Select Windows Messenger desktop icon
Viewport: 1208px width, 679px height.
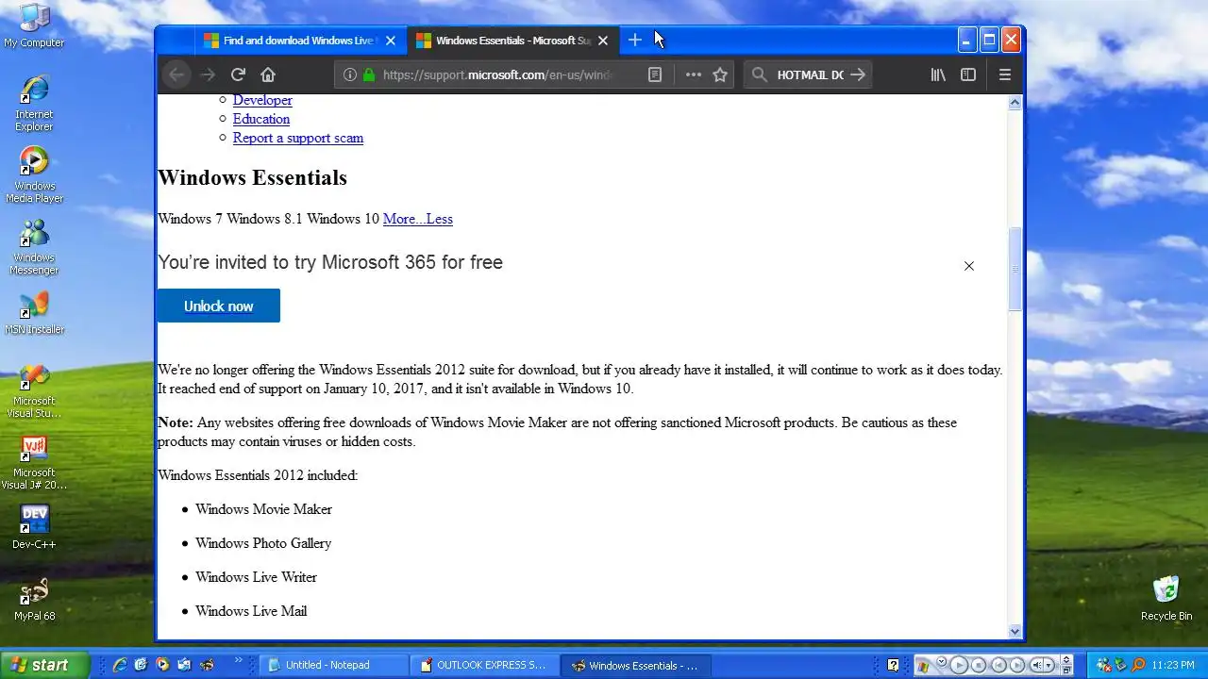34,246
